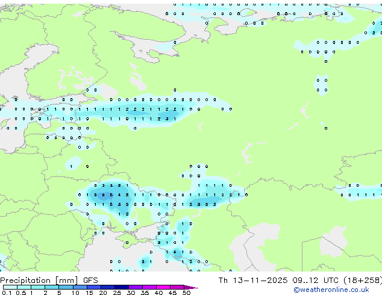Click the '15' legend scale label
Viewport: 382px width, 295px height.
(89, 293)
